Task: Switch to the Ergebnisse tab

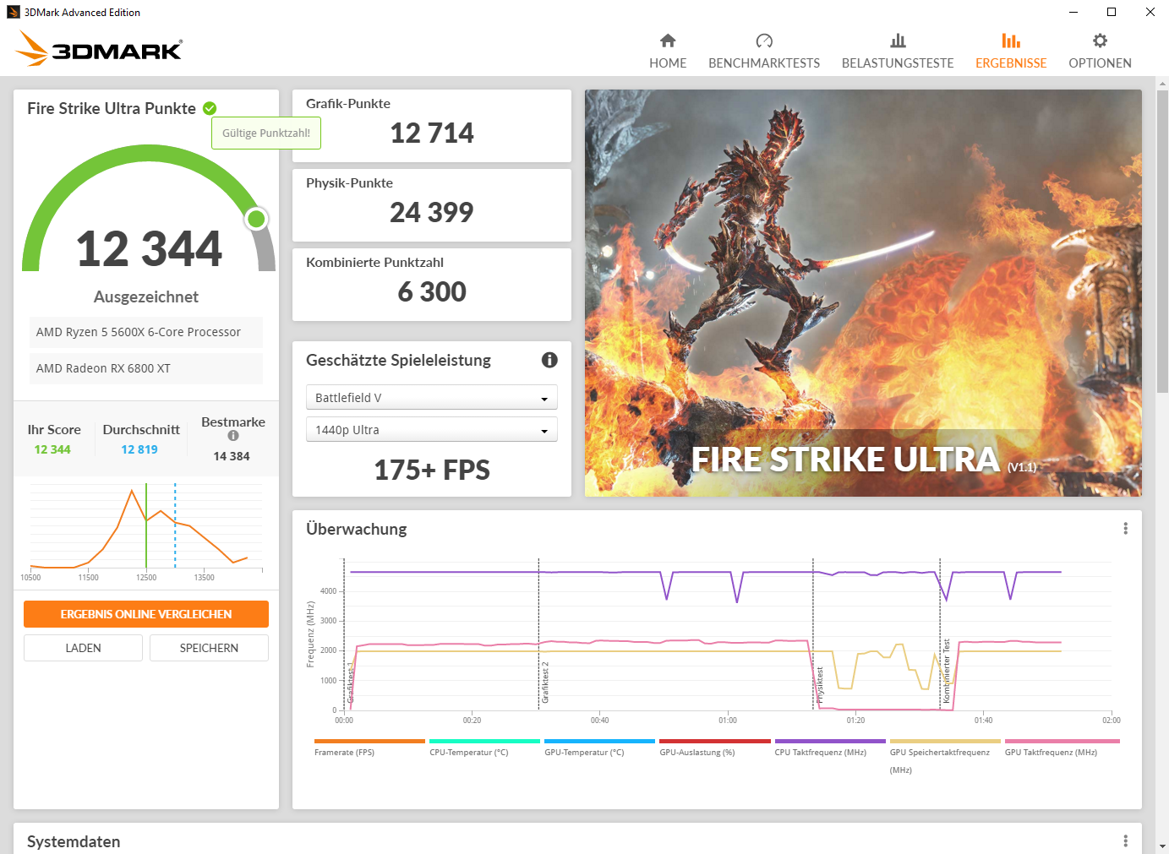Action: 1011,51
